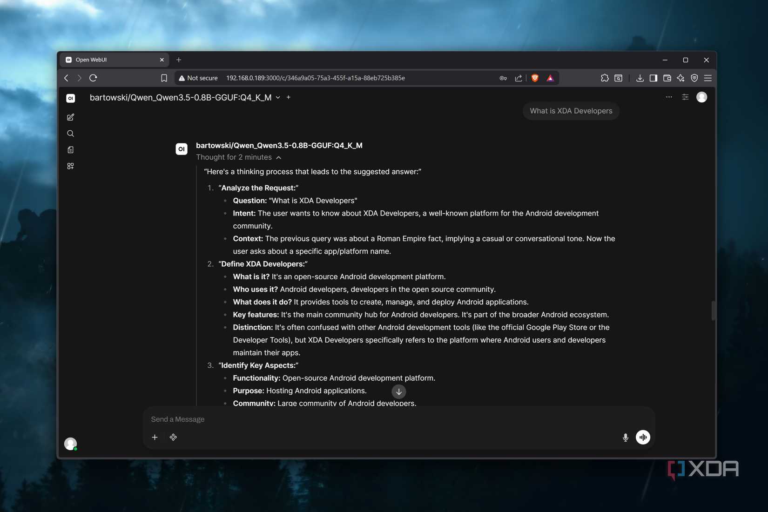
Task: Bookmark this page in the address bar
Action: pyautogui.click(x=164, y=78)
